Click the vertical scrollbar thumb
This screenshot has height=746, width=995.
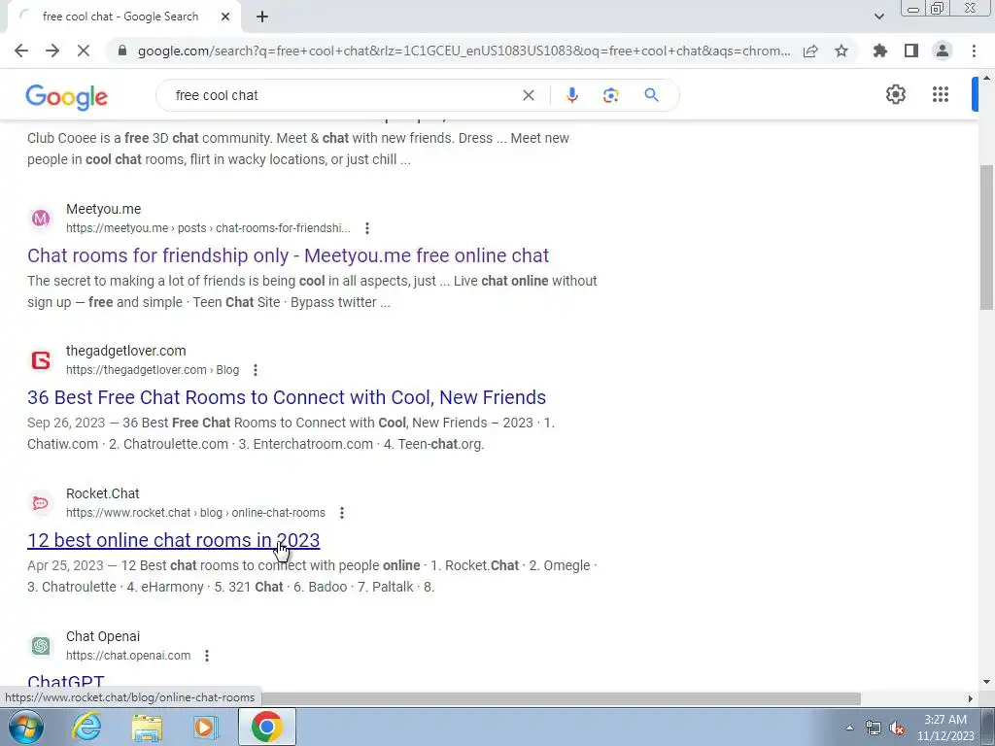tap(986, 237)
